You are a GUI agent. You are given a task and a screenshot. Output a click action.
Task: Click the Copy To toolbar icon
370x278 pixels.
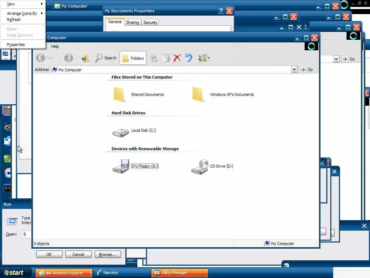(x=165, y=58)
